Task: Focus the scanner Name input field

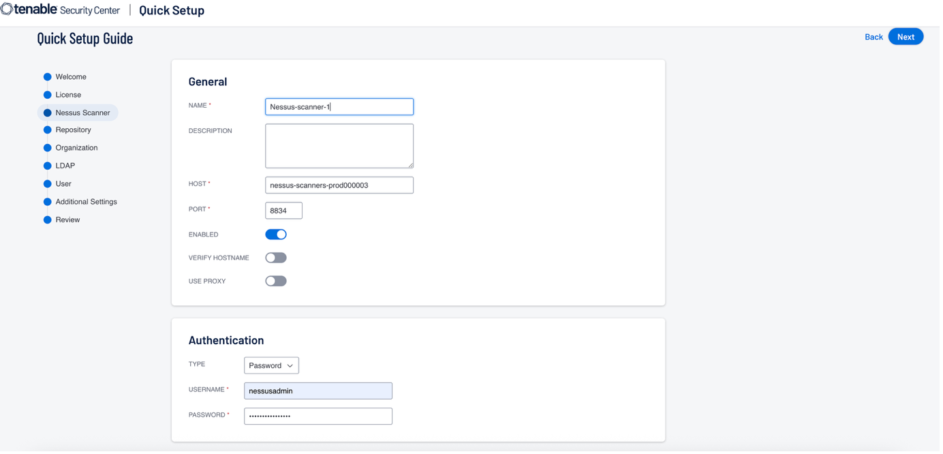Action: coord(339,107)
